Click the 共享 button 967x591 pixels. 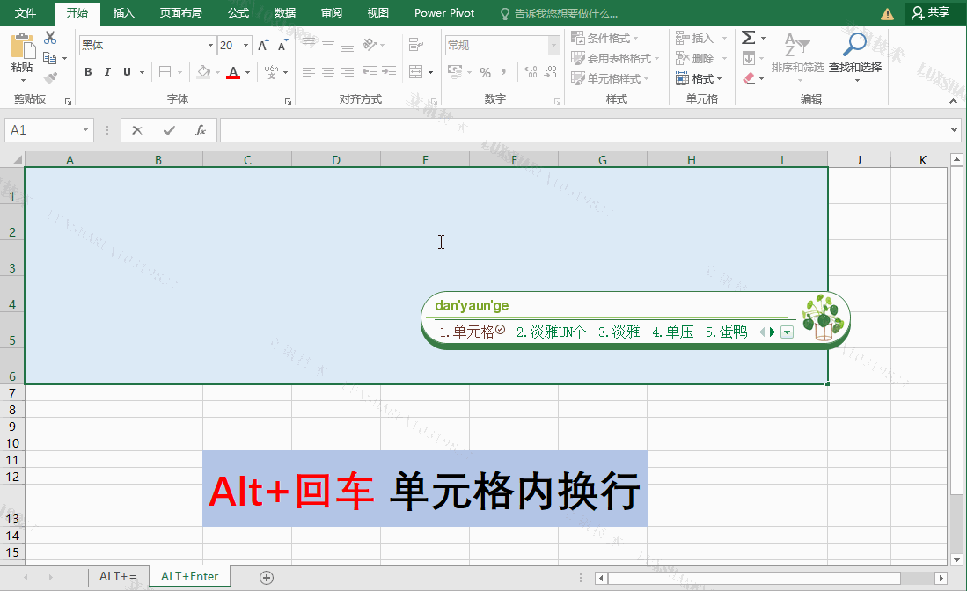click(x=934, y=12)
